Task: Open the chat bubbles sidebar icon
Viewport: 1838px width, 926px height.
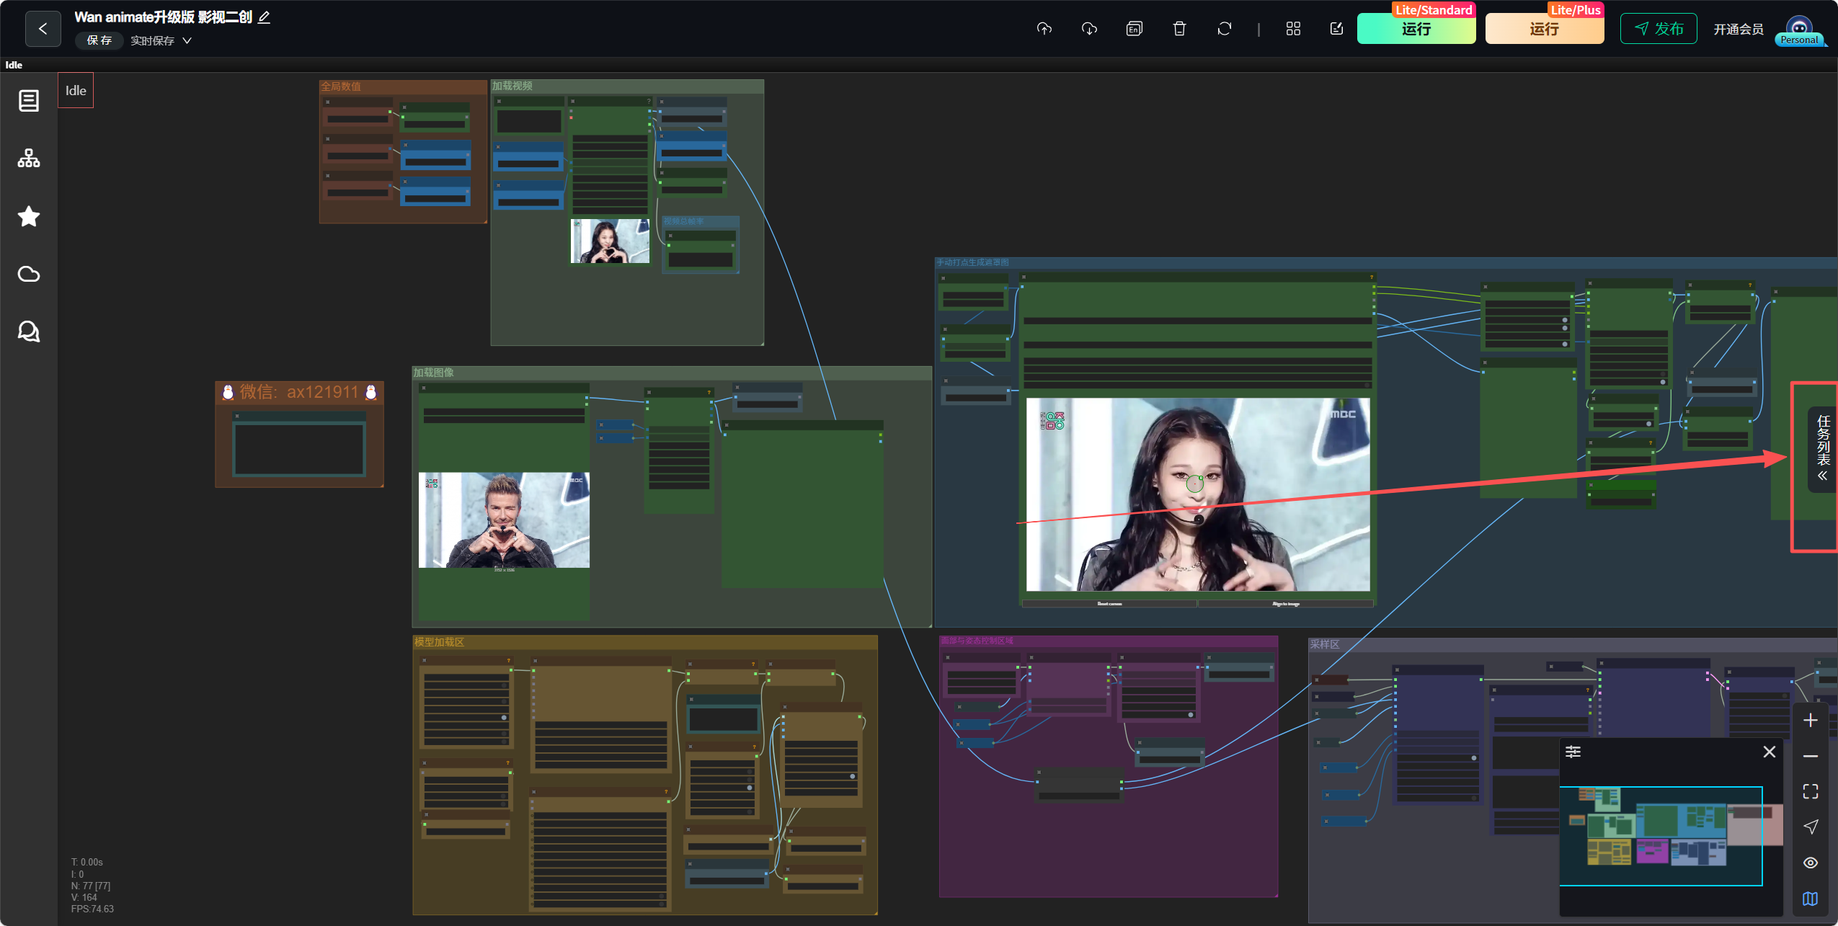Action: click(x=29, y=331)
